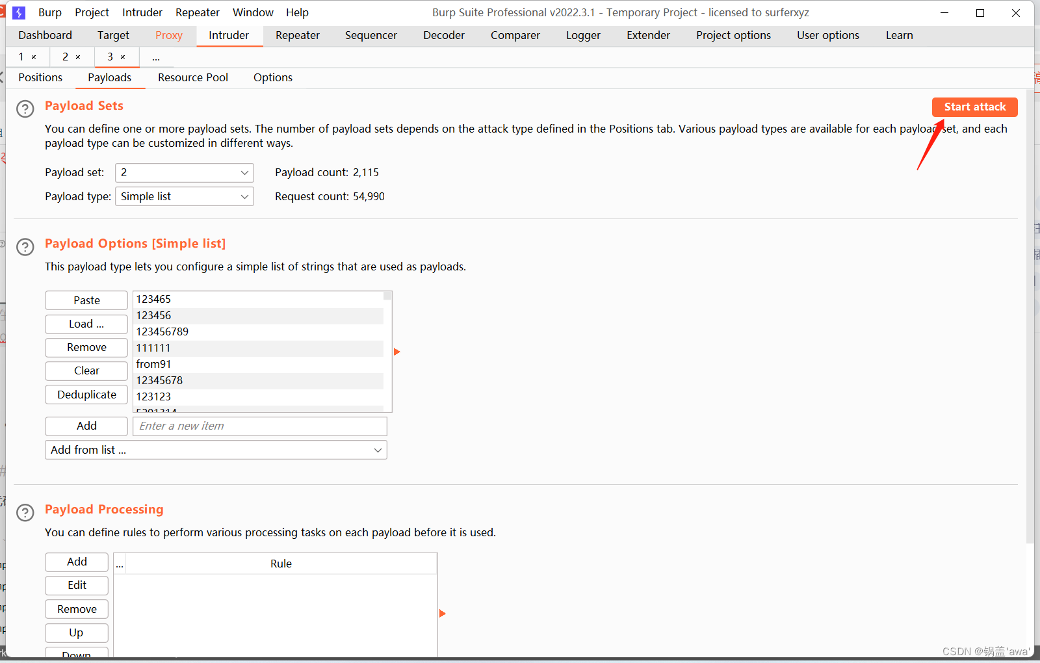Open Payload Processing help icon
Image resolution: width=1040 pixels, height=663 pixels.
coord(25,513)
